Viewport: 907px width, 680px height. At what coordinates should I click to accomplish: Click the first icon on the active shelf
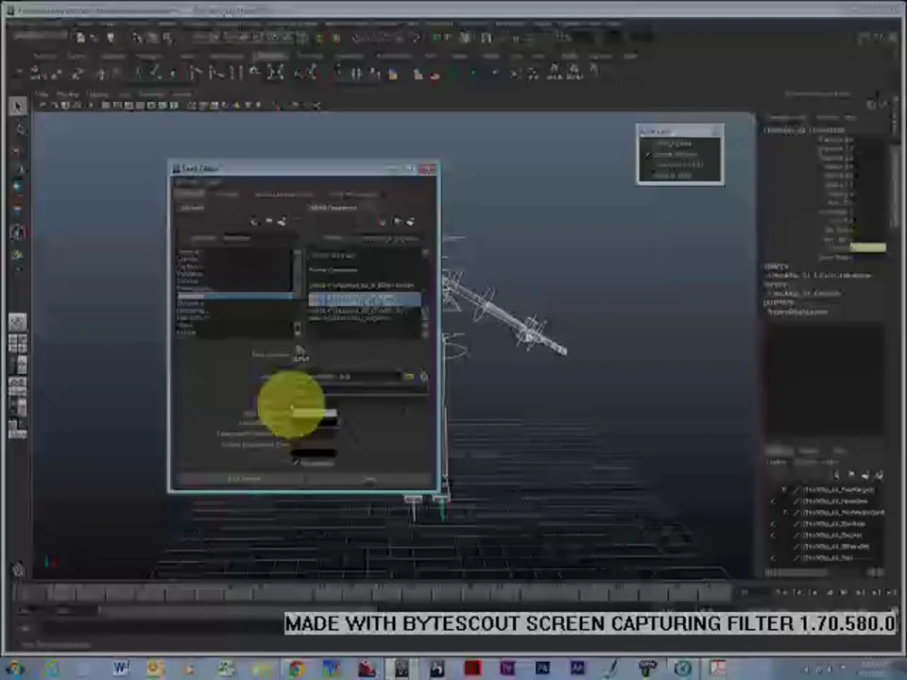point(37,73)
